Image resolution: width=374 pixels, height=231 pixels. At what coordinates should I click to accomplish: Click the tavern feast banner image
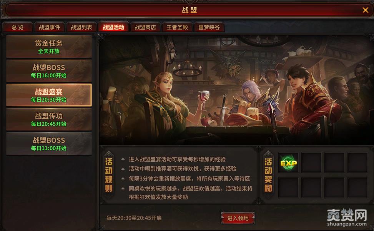236,90
